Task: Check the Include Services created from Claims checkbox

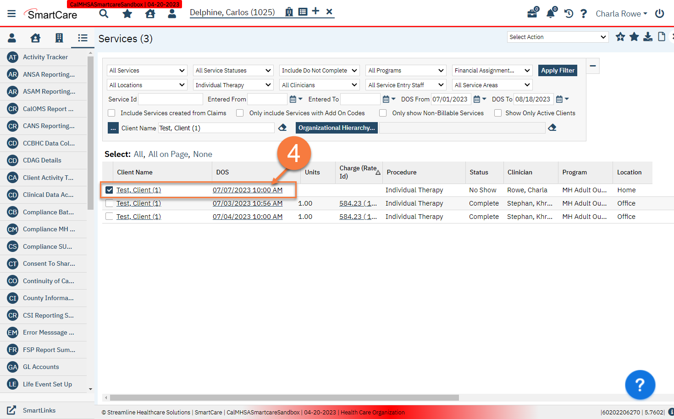Action: (x=111, y=113)
